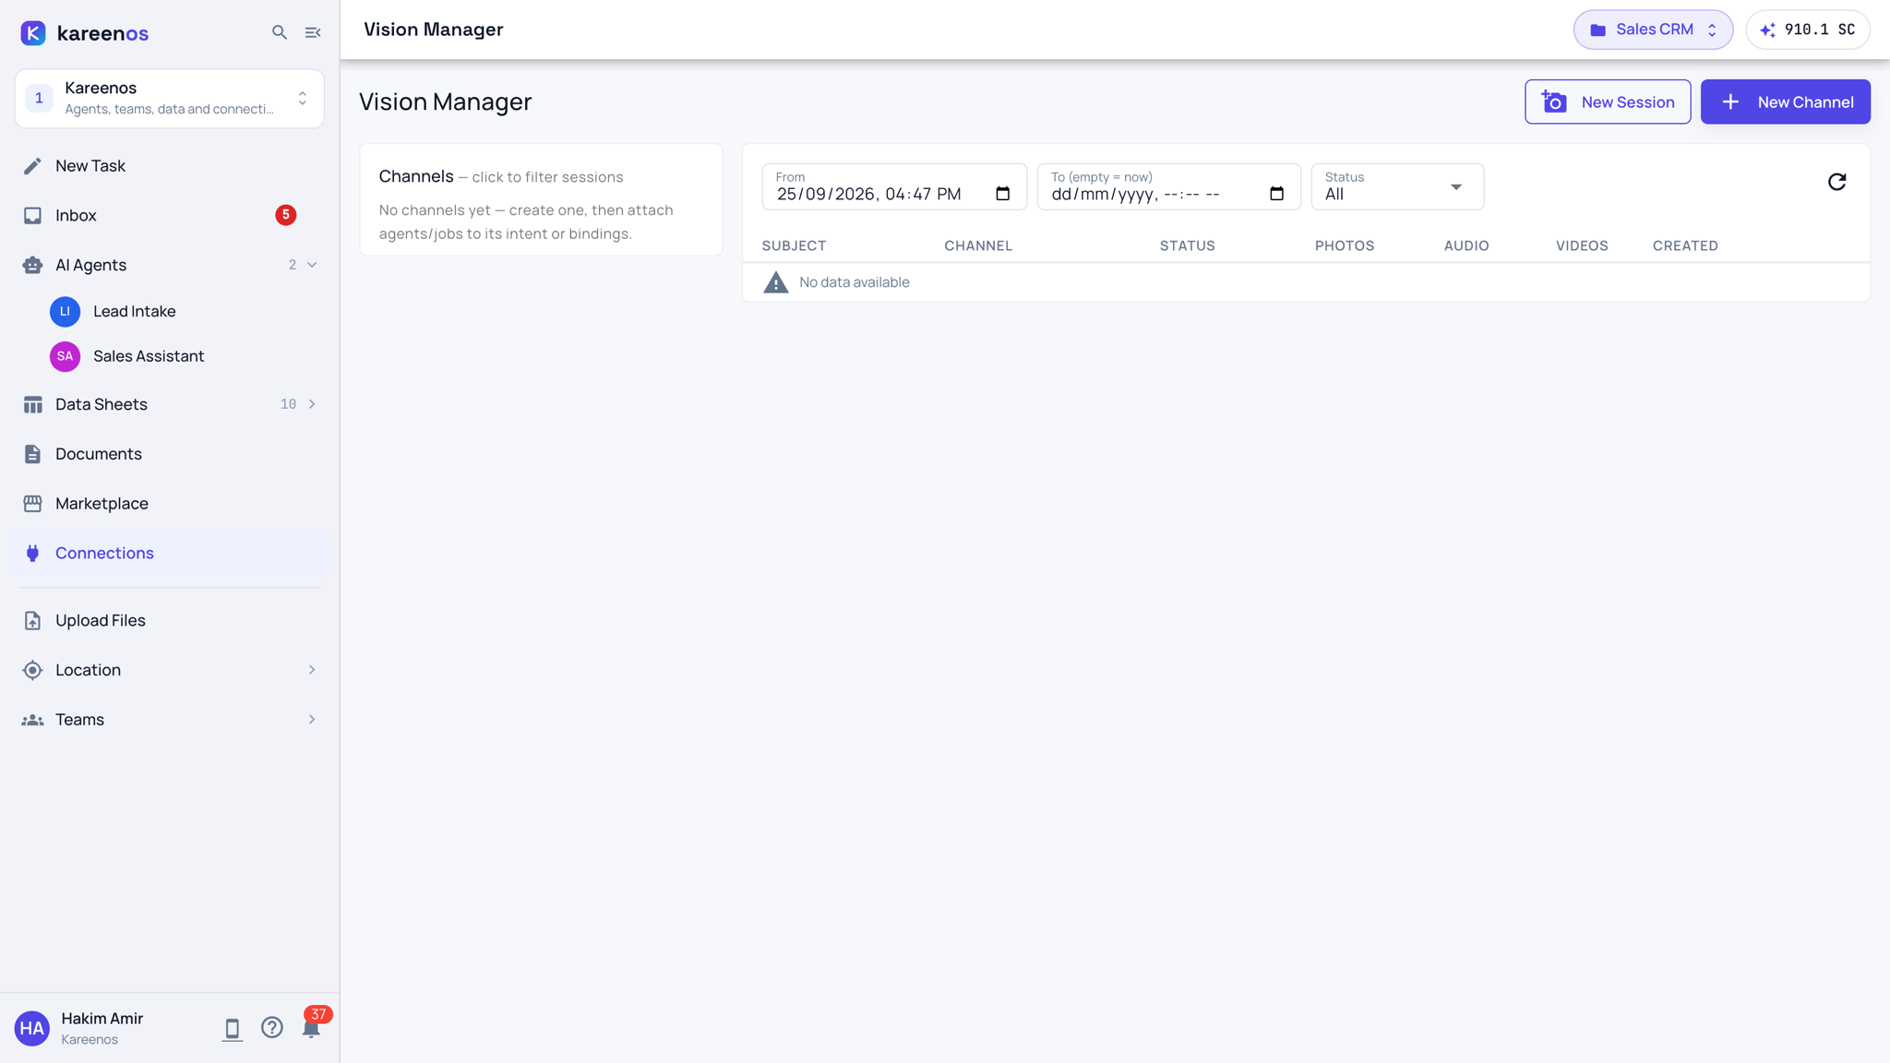Open notifications bell with 37 badge
This screenshot has height=1063, width=1890.
pos(312,1026)
